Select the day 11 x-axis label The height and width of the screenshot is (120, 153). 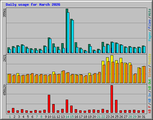[54, 117]
